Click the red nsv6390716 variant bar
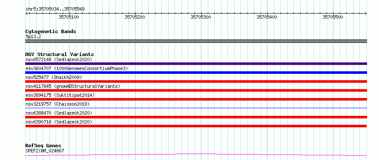 (x=196, y=126)
